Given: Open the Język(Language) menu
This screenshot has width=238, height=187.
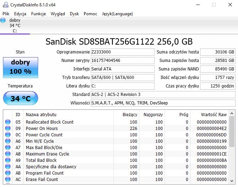Looking at the screenshot, I should (117, 14).
